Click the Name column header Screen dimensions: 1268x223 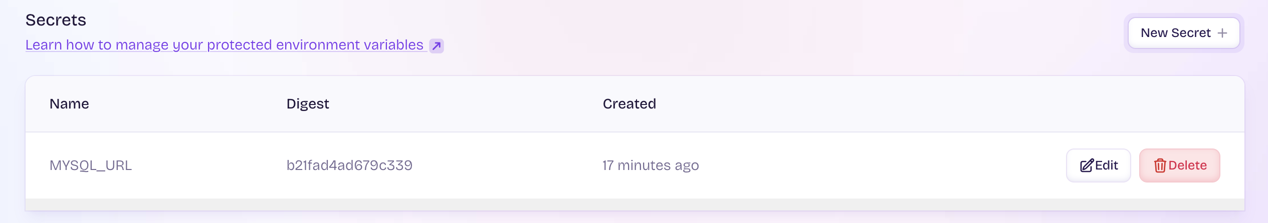[x=69, y=103]
